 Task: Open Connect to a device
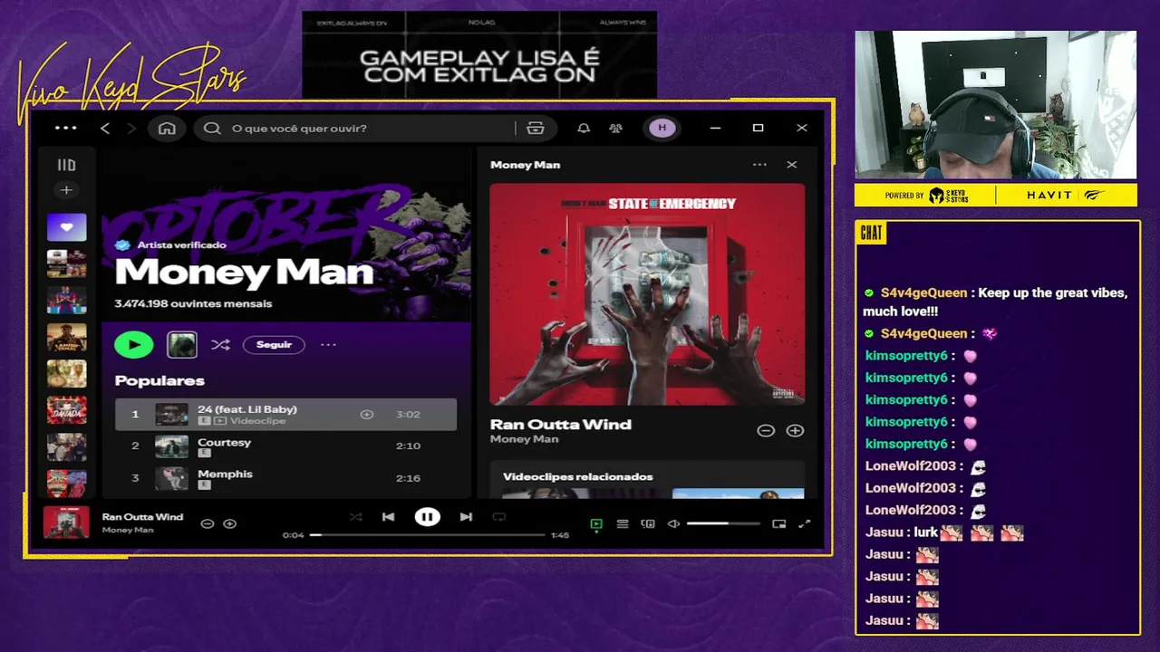pos(648,523)
